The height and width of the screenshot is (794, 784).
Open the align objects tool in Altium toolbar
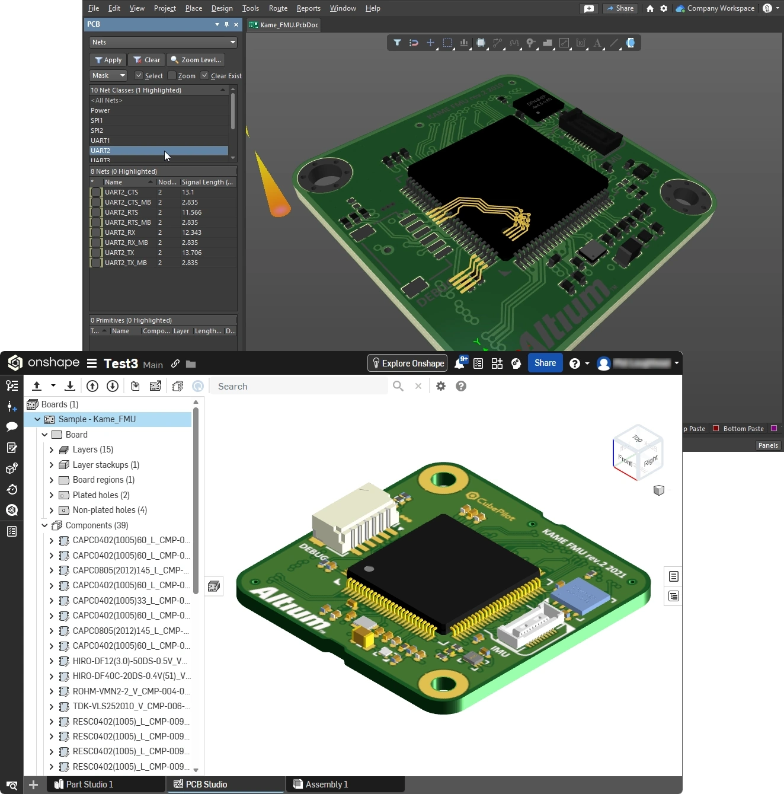[464, 43]
